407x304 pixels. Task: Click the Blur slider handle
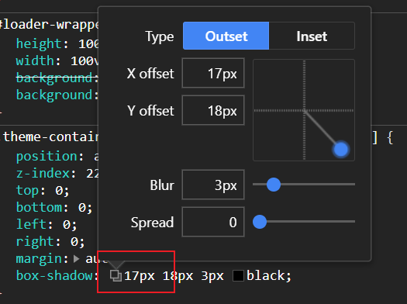tap(274, 185)
